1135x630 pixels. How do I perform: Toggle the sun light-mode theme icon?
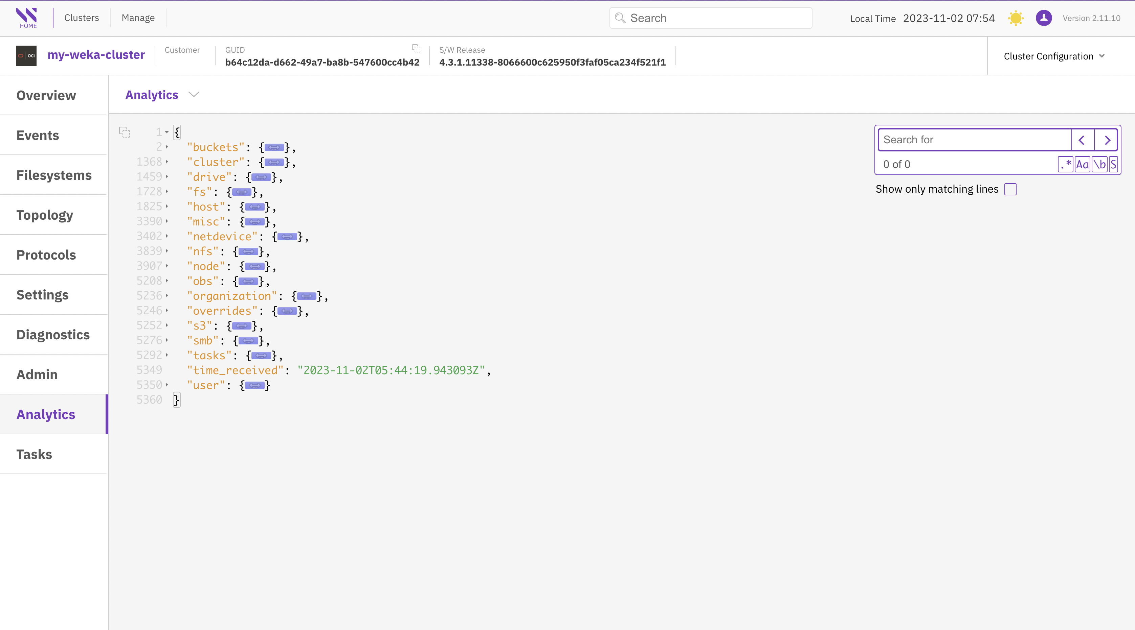tap(1015, 18)
